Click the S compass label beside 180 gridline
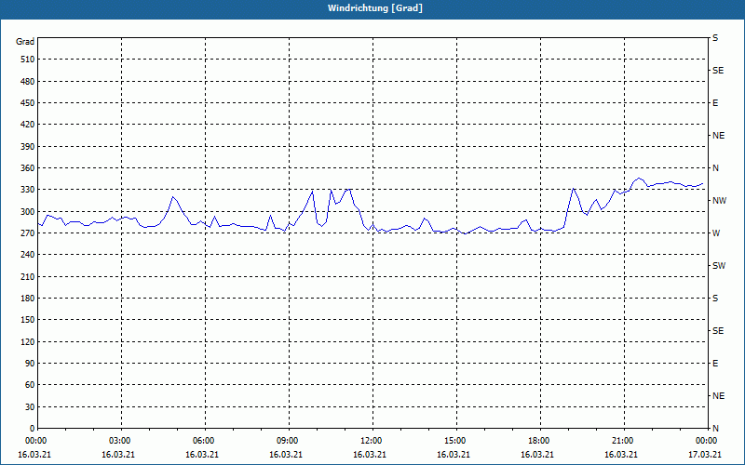 click(715, 299)
